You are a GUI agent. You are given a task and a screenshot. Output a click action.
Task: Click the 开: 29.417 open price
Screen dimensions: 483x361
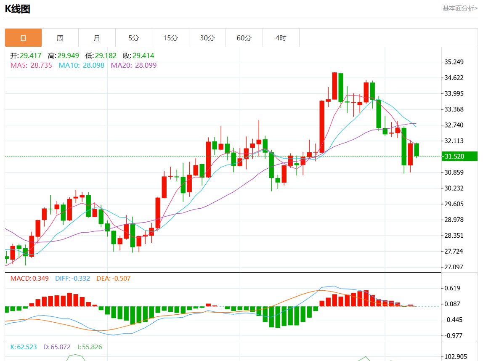tap(26, 56)
